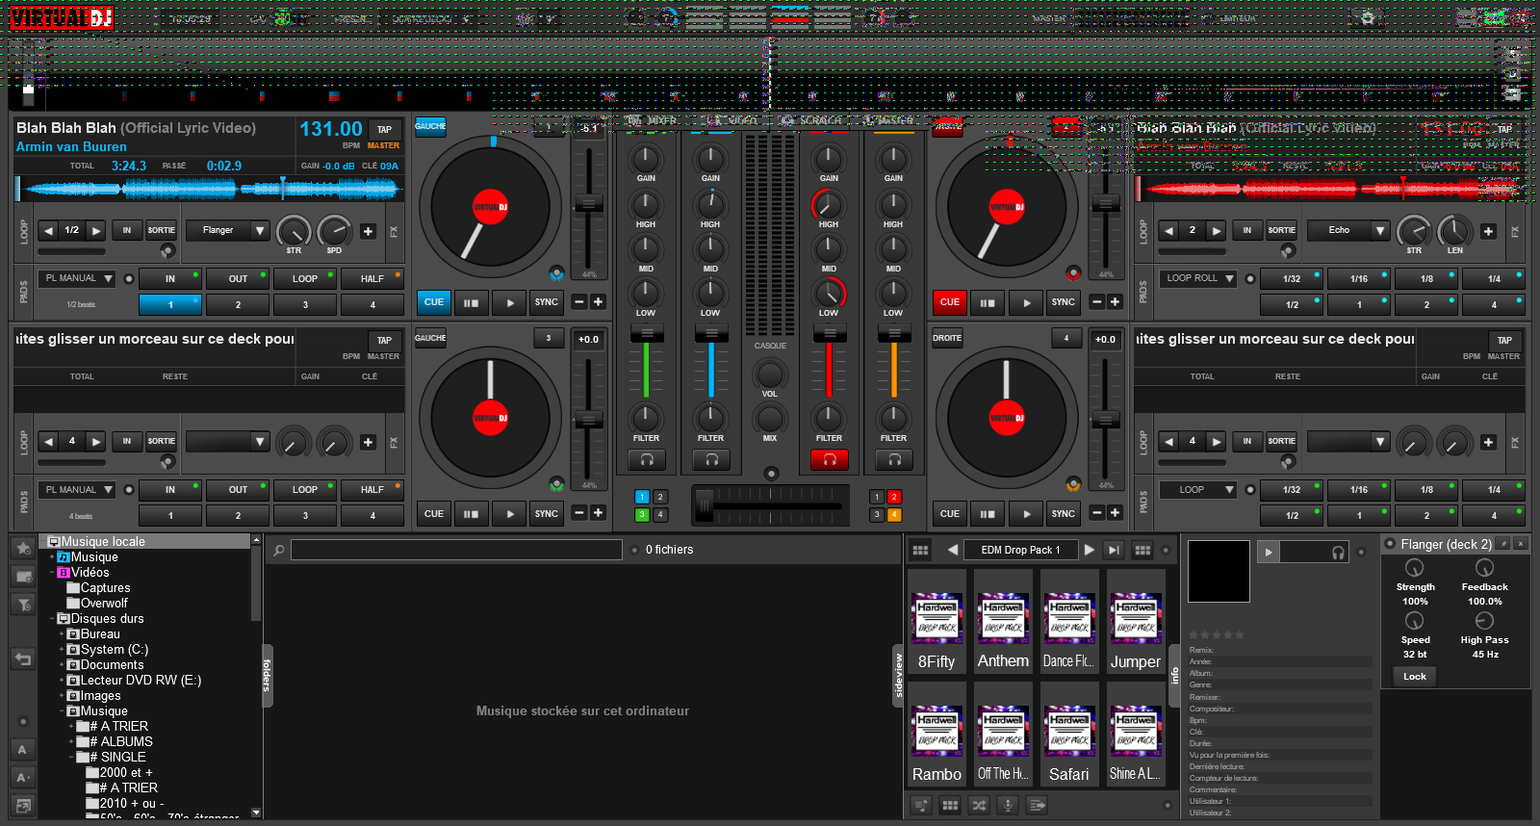Collapse the # SINGLE folder node

71,757
